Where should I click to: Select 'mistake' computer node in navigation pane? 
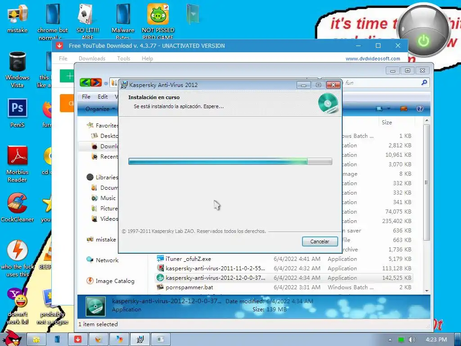click(x=101, y=240)
